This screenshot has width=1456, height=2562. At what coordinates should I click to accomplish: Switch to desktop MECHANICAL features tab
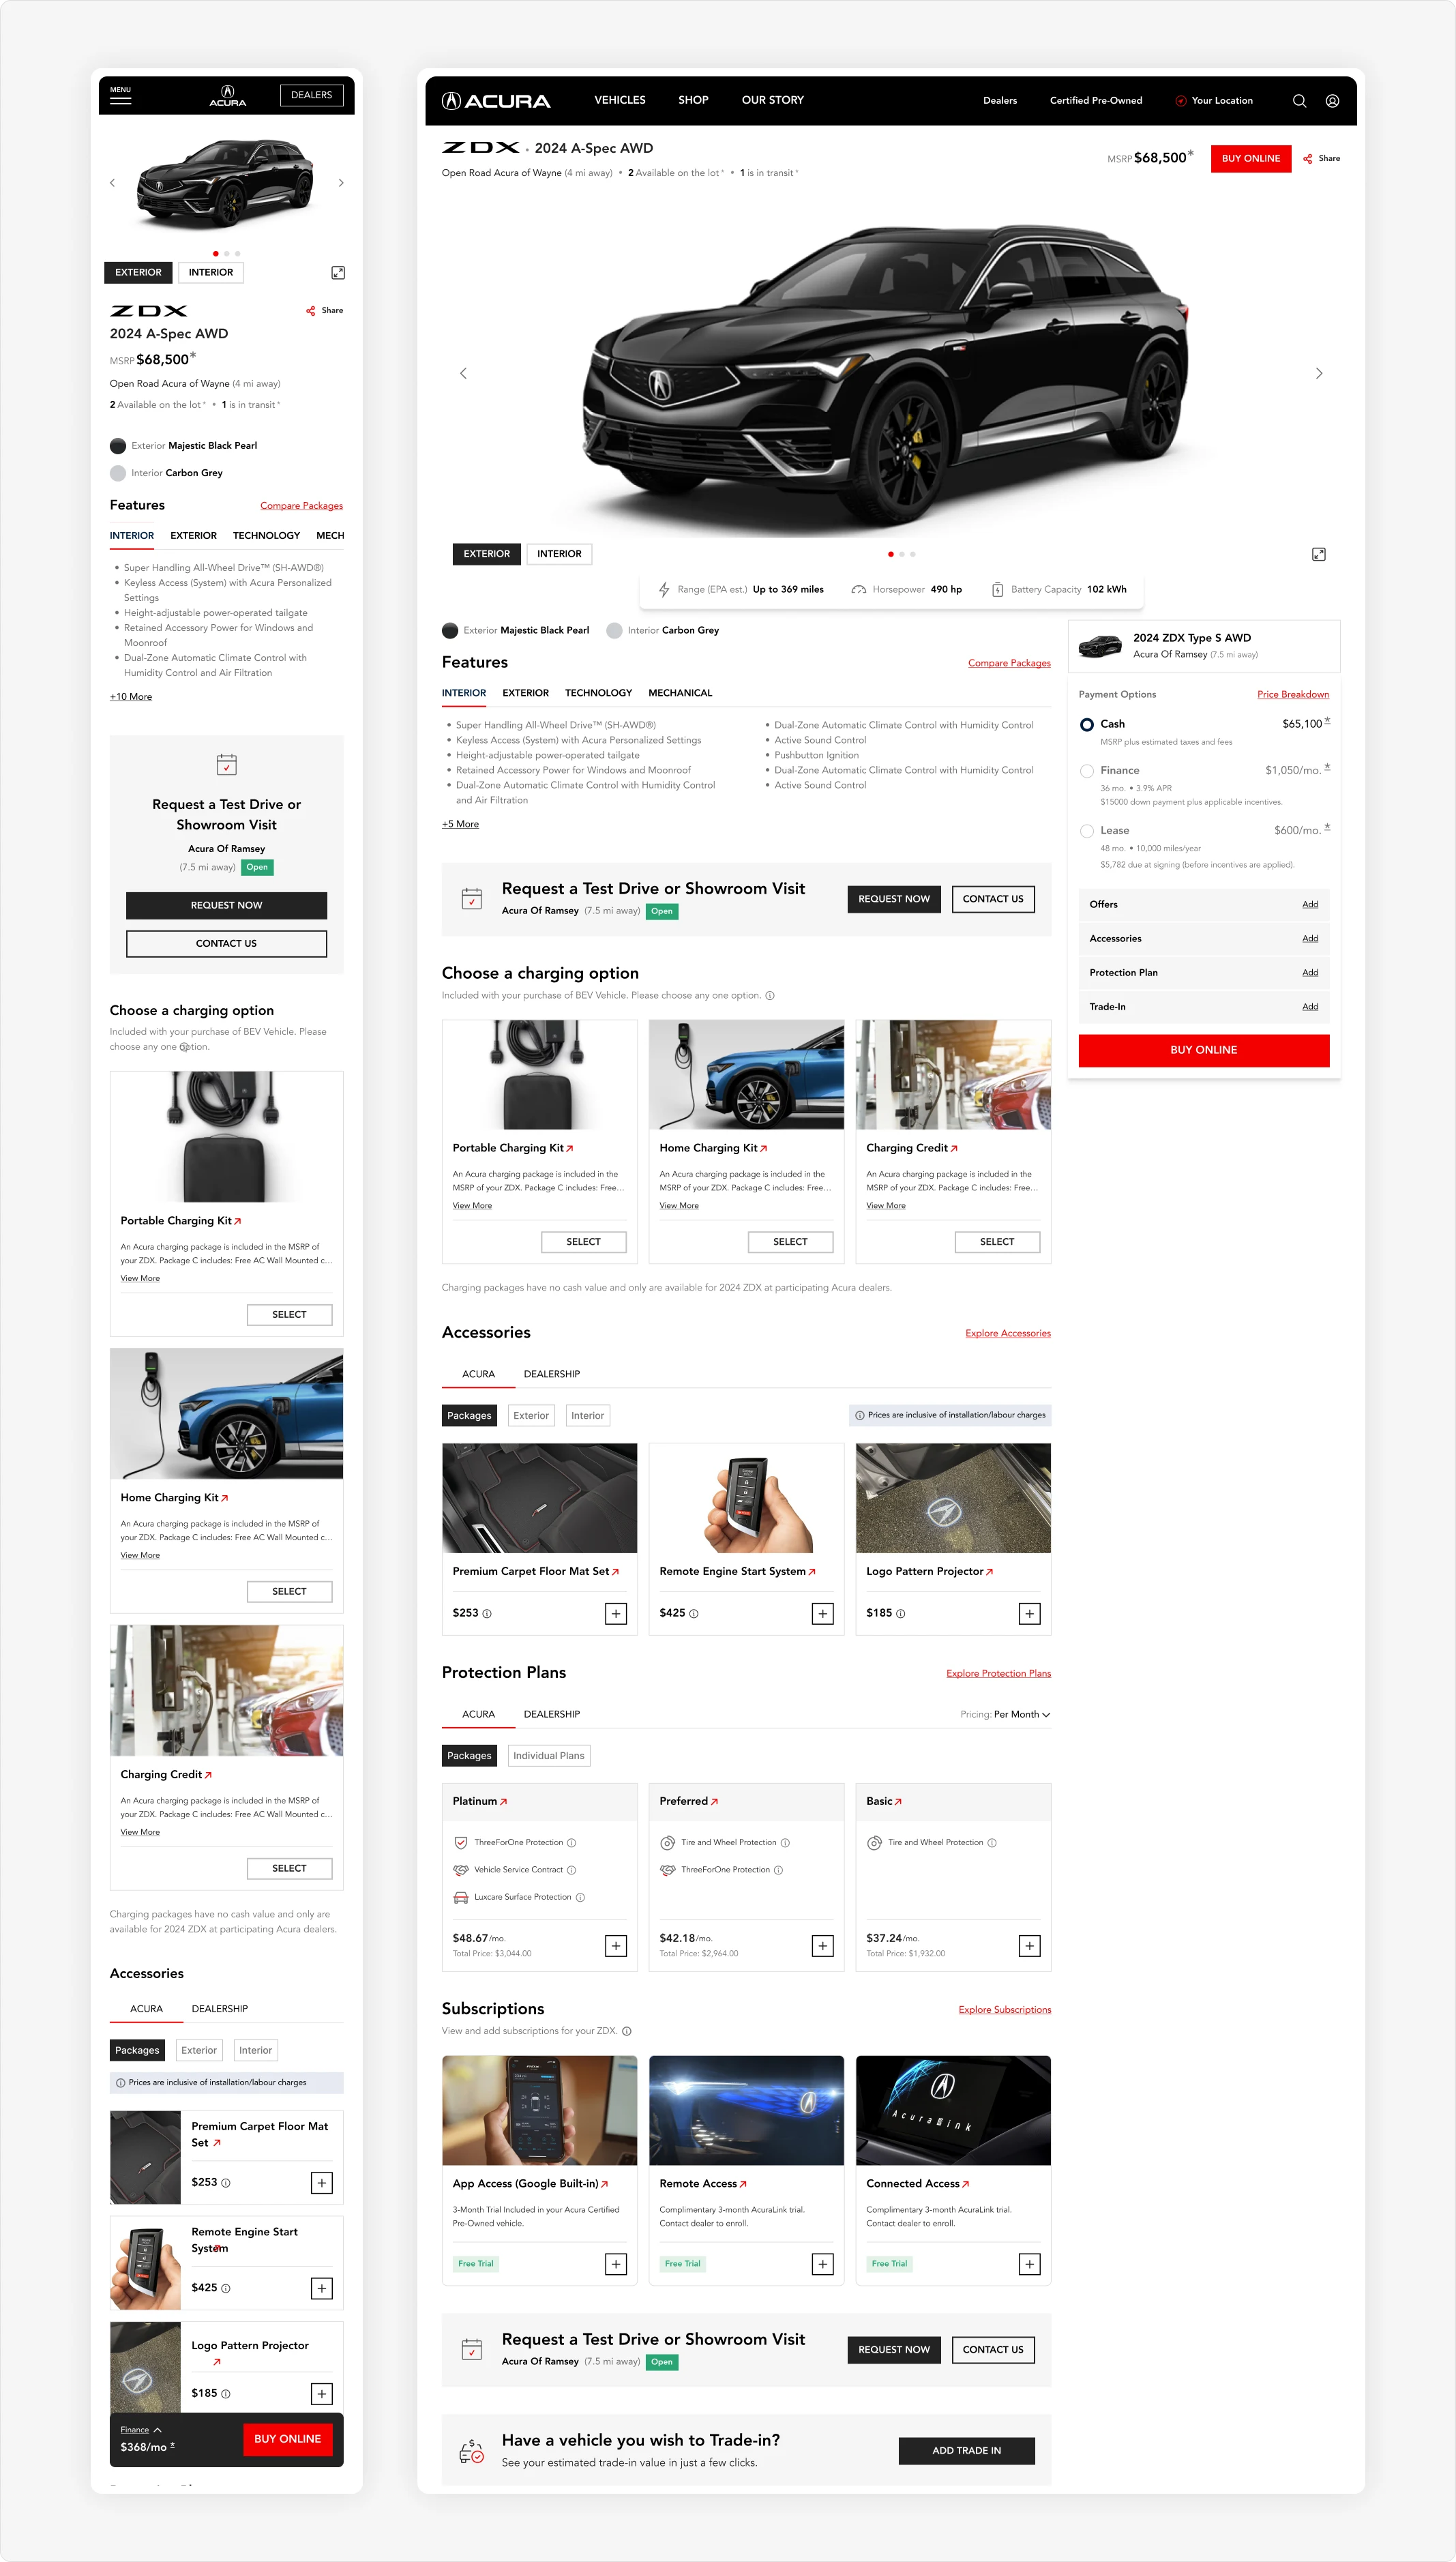pos(680,693)
